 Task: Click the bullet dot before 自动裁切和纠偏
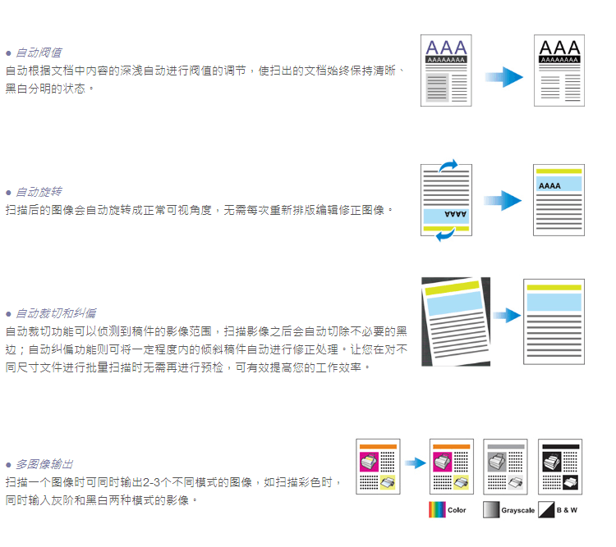[8, 314]
